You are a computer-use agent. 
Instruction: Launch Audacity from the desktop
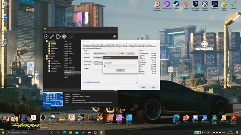pos(5,118)
